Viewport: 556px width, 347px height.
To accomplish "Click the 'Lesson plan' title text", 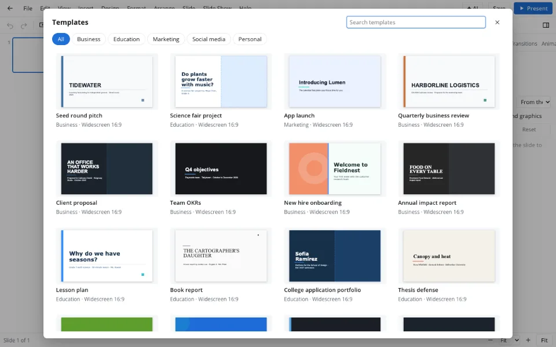I will pos(72,290).
